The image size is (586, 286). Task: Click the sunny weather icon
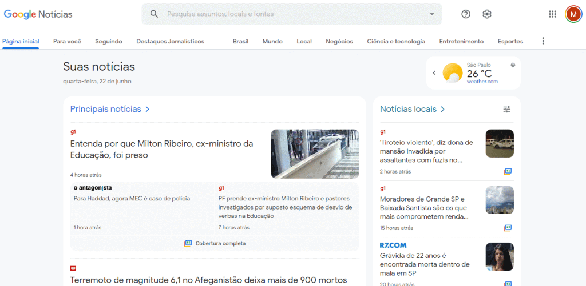tap(453, 72)
